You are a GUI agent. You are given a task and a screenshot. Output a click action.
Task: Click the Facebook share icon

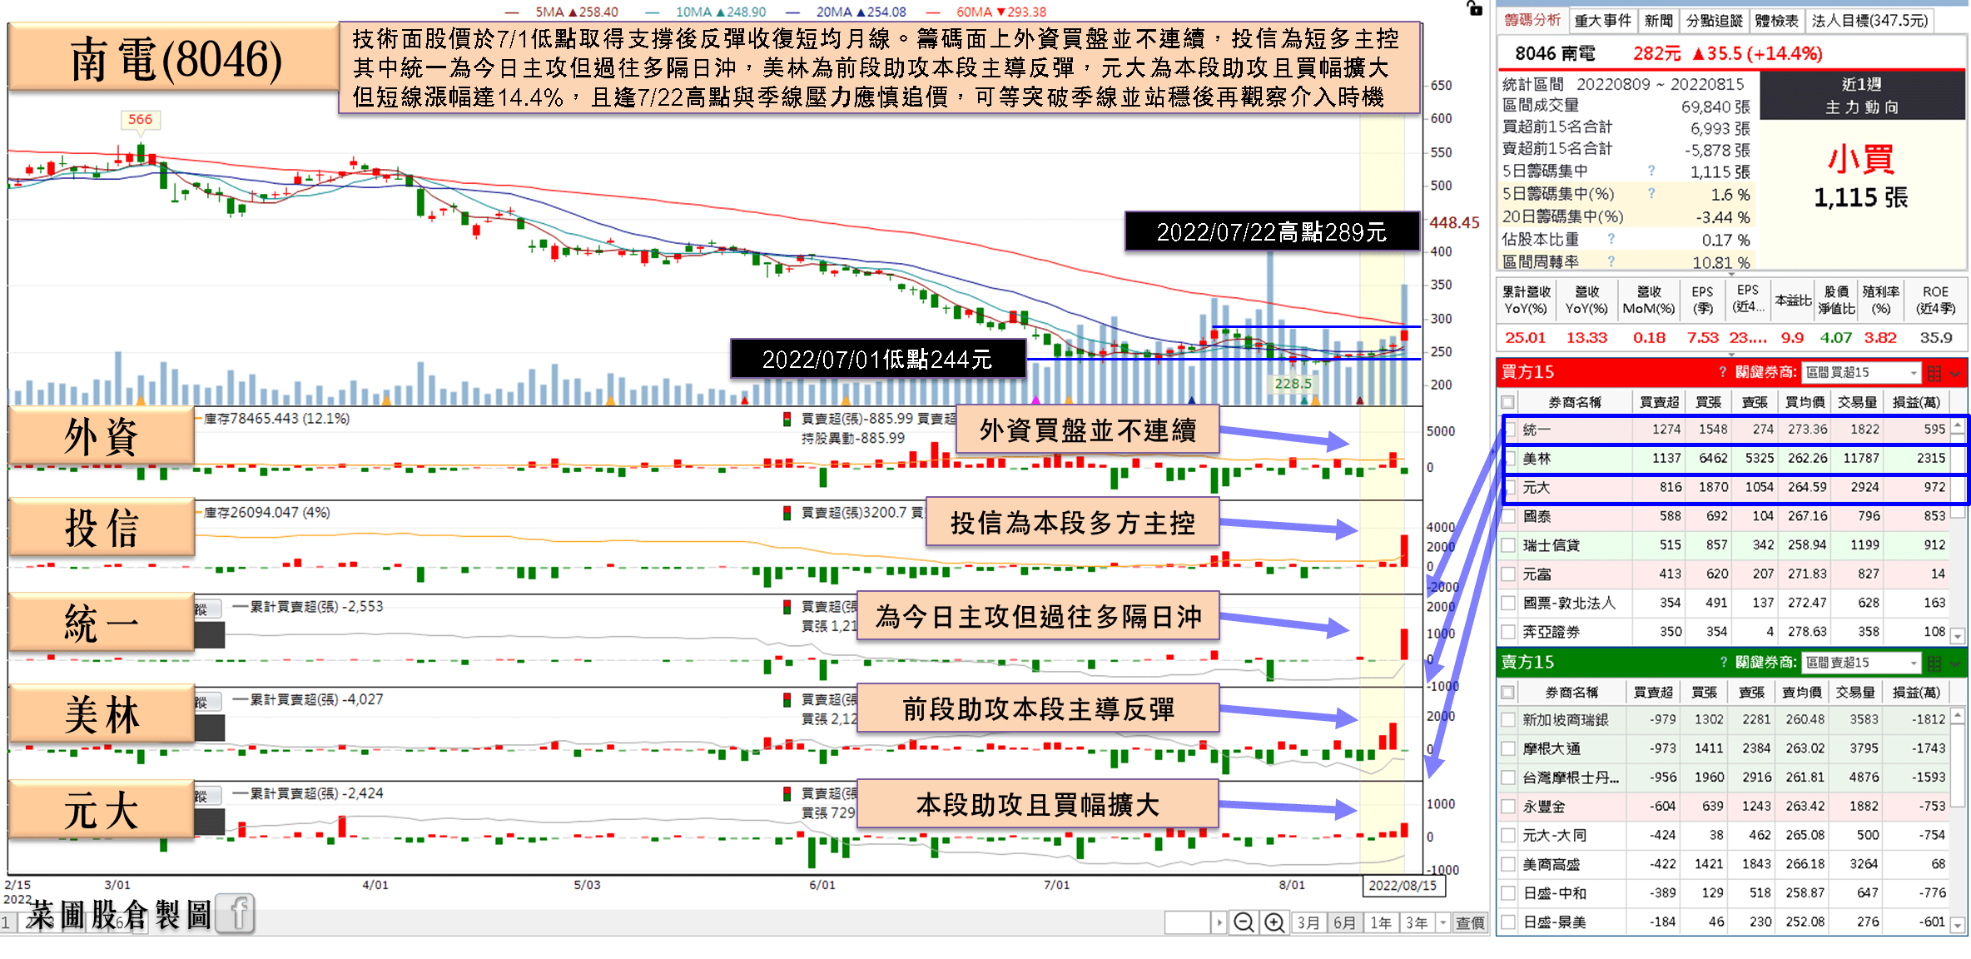236,914
